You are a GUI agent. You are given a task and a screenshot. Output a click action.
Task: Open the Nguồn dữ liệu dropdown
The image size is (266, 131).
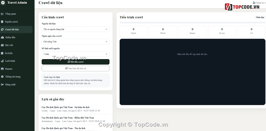(x=76, y=29)
